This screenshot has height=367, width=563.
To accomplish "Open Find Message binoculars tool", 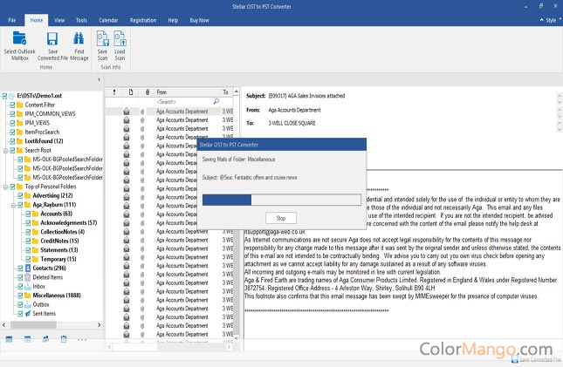I will pos(79,39).
